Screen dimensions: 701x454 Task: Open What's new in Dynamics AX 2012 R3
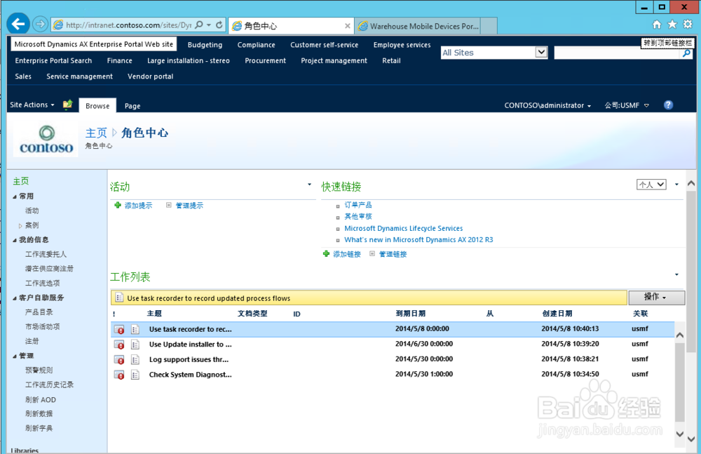(x=418, y=240)
